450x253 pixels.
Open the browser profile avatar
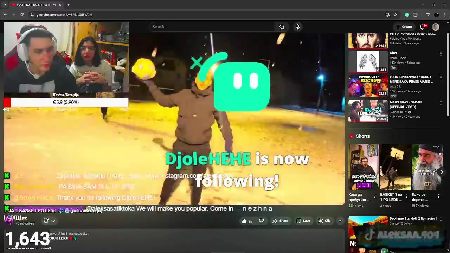click(x=437, y=15)
